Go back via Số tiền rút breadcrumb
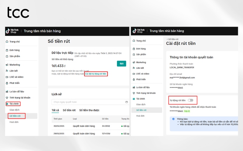Screen dimensions: 243x151 click(x=173, y=39)
